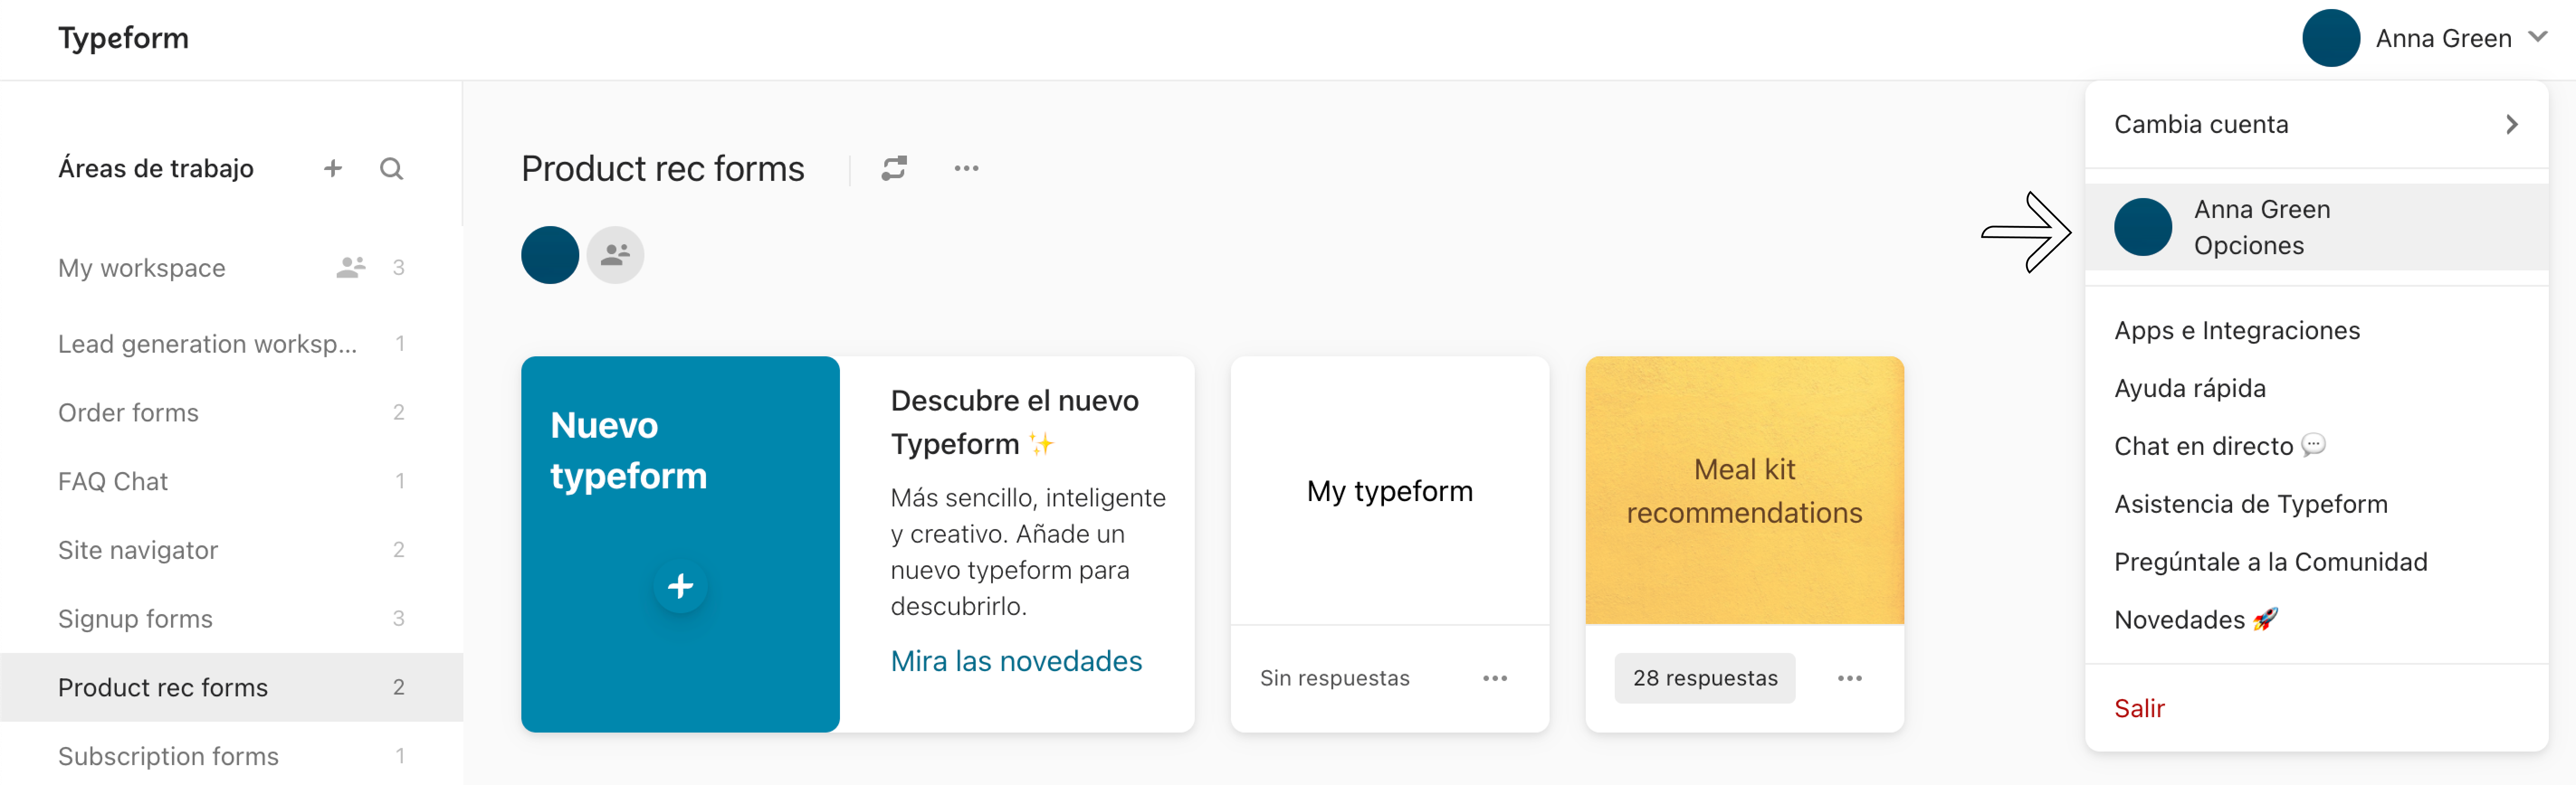The image size is (2576, 785).
Task: Click the workspace sync arrows icon
Action: pos(894,168)
